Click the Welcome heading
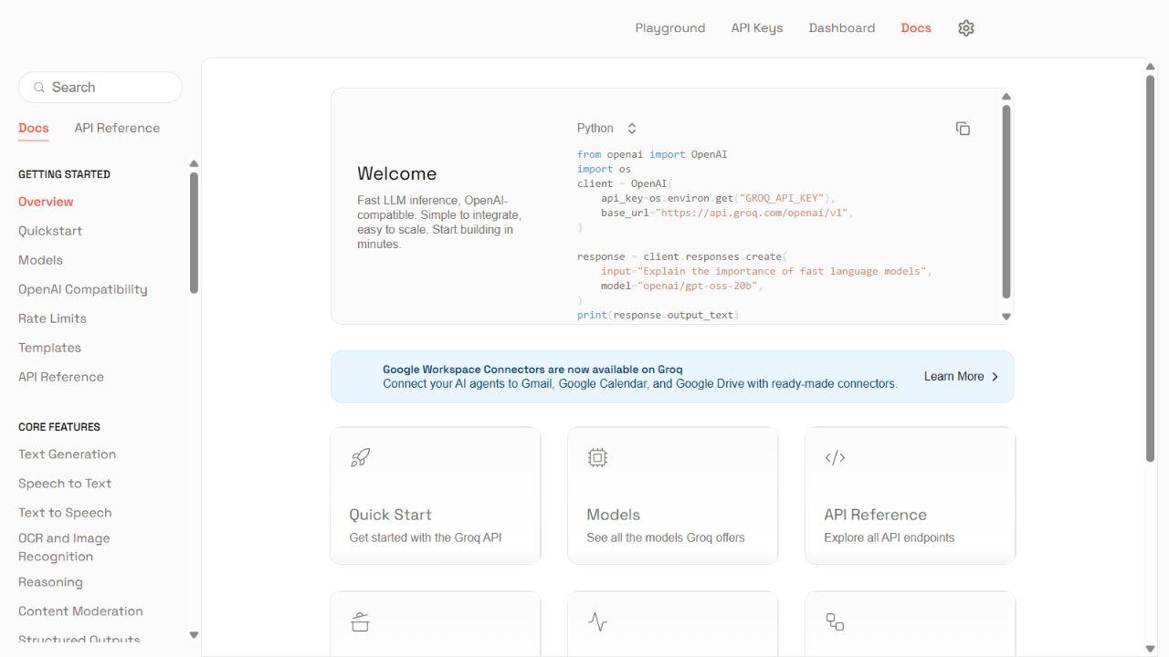The height and width of the screenshot is (657, 1169). point(396,173)
